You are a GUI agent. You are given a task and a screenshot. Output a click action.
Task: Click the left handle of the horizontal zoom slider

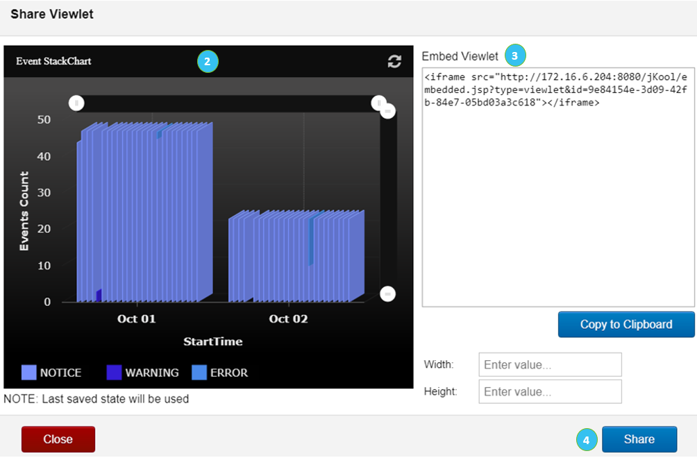tap(76, 103)
